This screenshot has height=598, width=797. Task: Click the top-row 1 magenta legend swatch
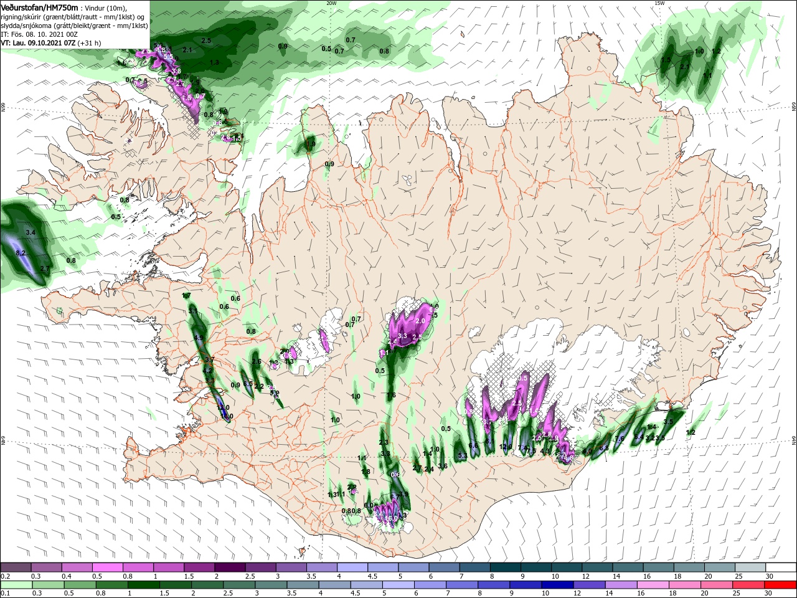[x=168, y=567]
